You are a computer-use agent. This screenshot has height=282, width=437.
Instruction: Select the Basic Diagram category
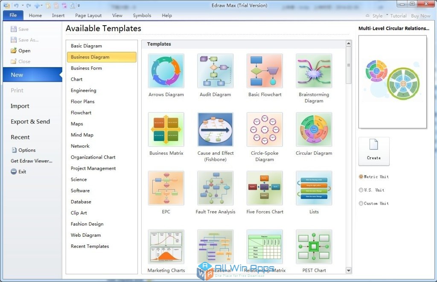pos(102,46)
